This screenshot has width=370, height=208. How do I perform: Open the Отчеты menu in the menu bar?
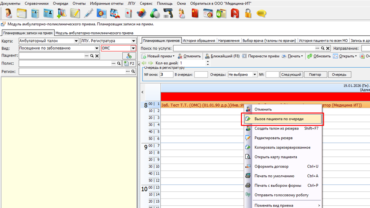[x=79, y=3]
